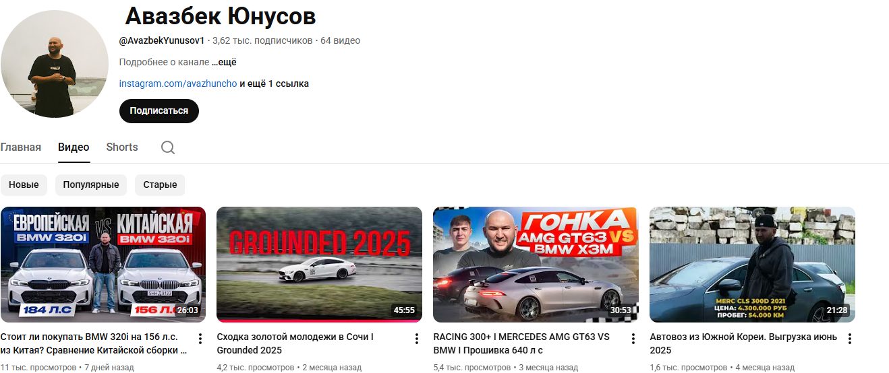Viewport: 889px width, 373px height.
Task: Open the instagram.com/avazhuncho link
Action: click(x=178, y=83)
